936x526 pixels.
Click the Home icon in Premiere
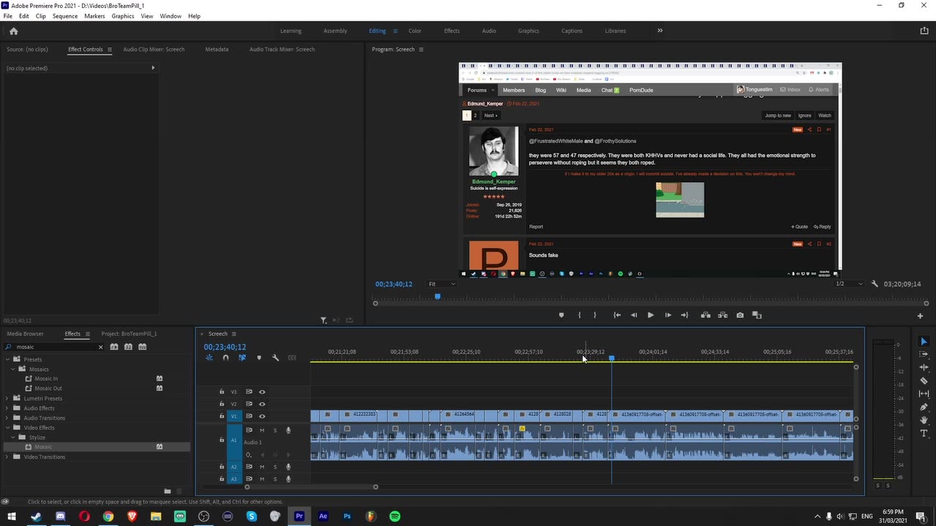pos(13,31)
